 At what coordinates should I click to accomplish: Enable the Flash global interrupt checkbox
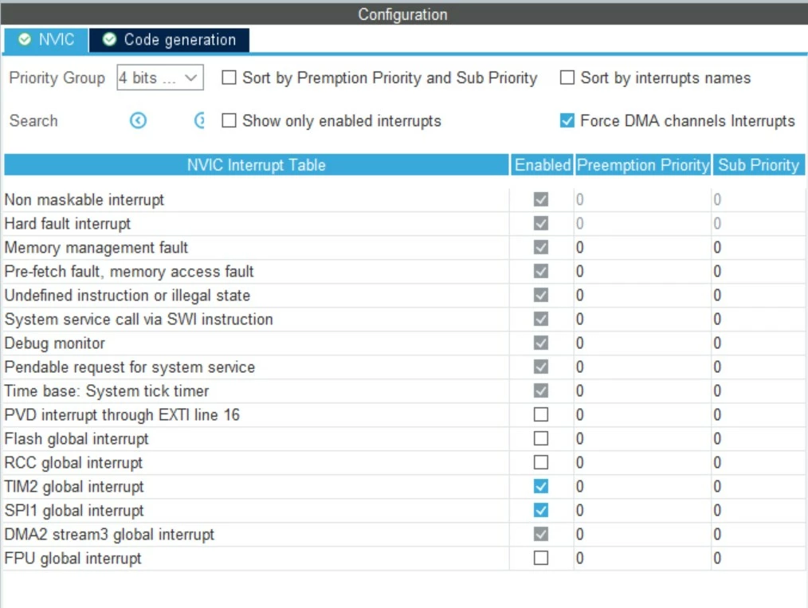[x=540, y=438]
